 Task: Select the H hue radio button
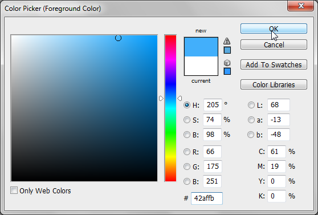point(187,105)
